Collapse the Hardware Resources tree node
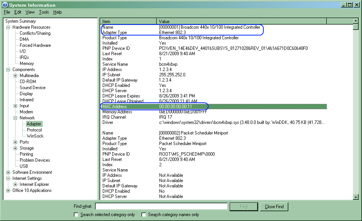362x221 pixels. point(8,27)
